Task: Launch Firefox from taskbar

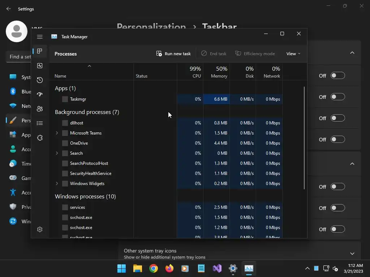Action: coord(169,268)
